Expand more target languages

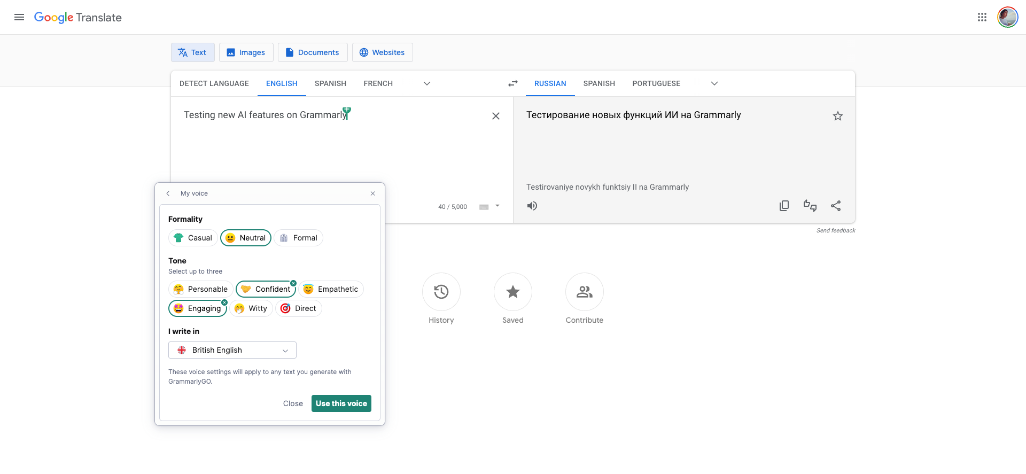tap(714, 83)
